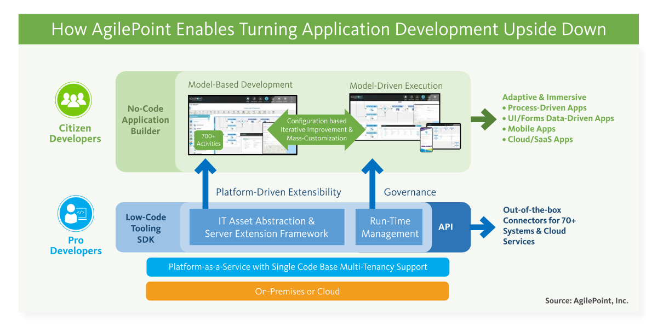Click the IT Asset Abstraction & Server Extension box
This screenshot has height=331, width=646.
(x=266, y=227)
